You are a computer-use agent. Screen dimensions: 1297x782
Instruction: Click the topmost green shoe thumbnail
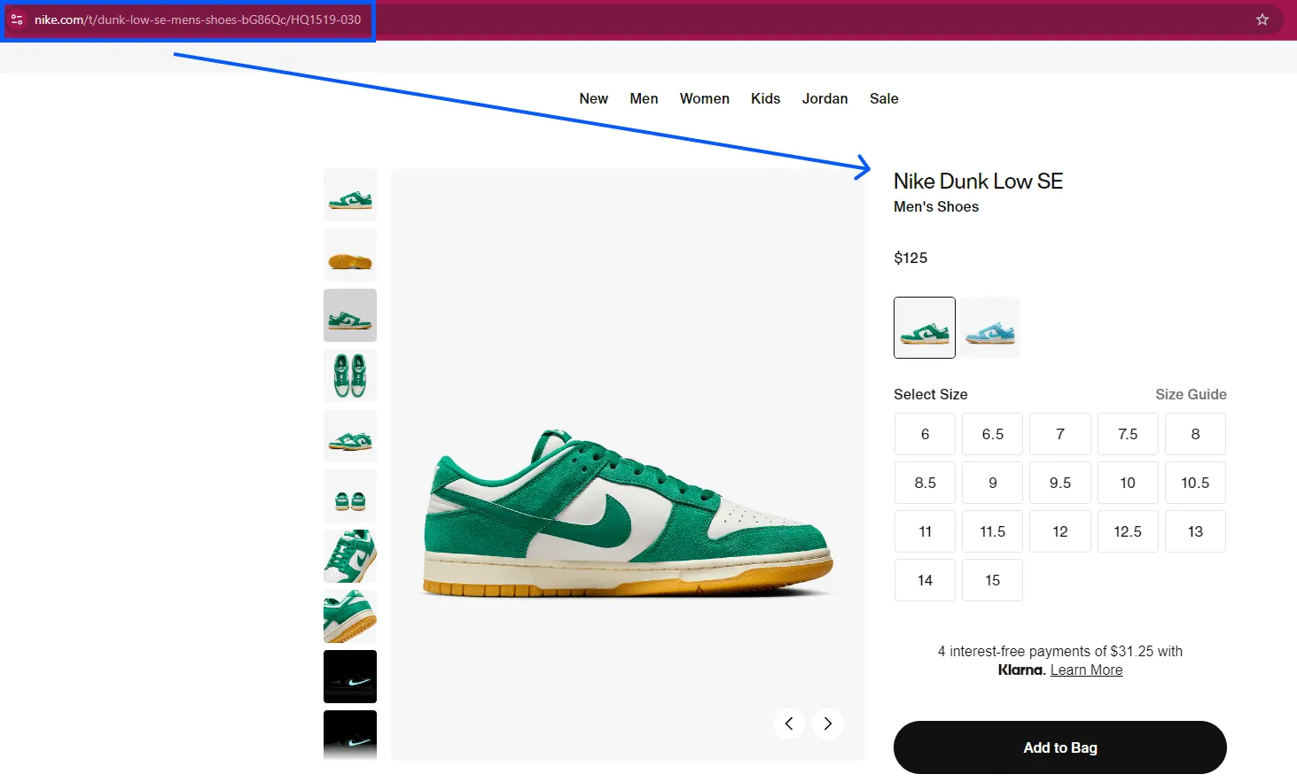[349, 194]
